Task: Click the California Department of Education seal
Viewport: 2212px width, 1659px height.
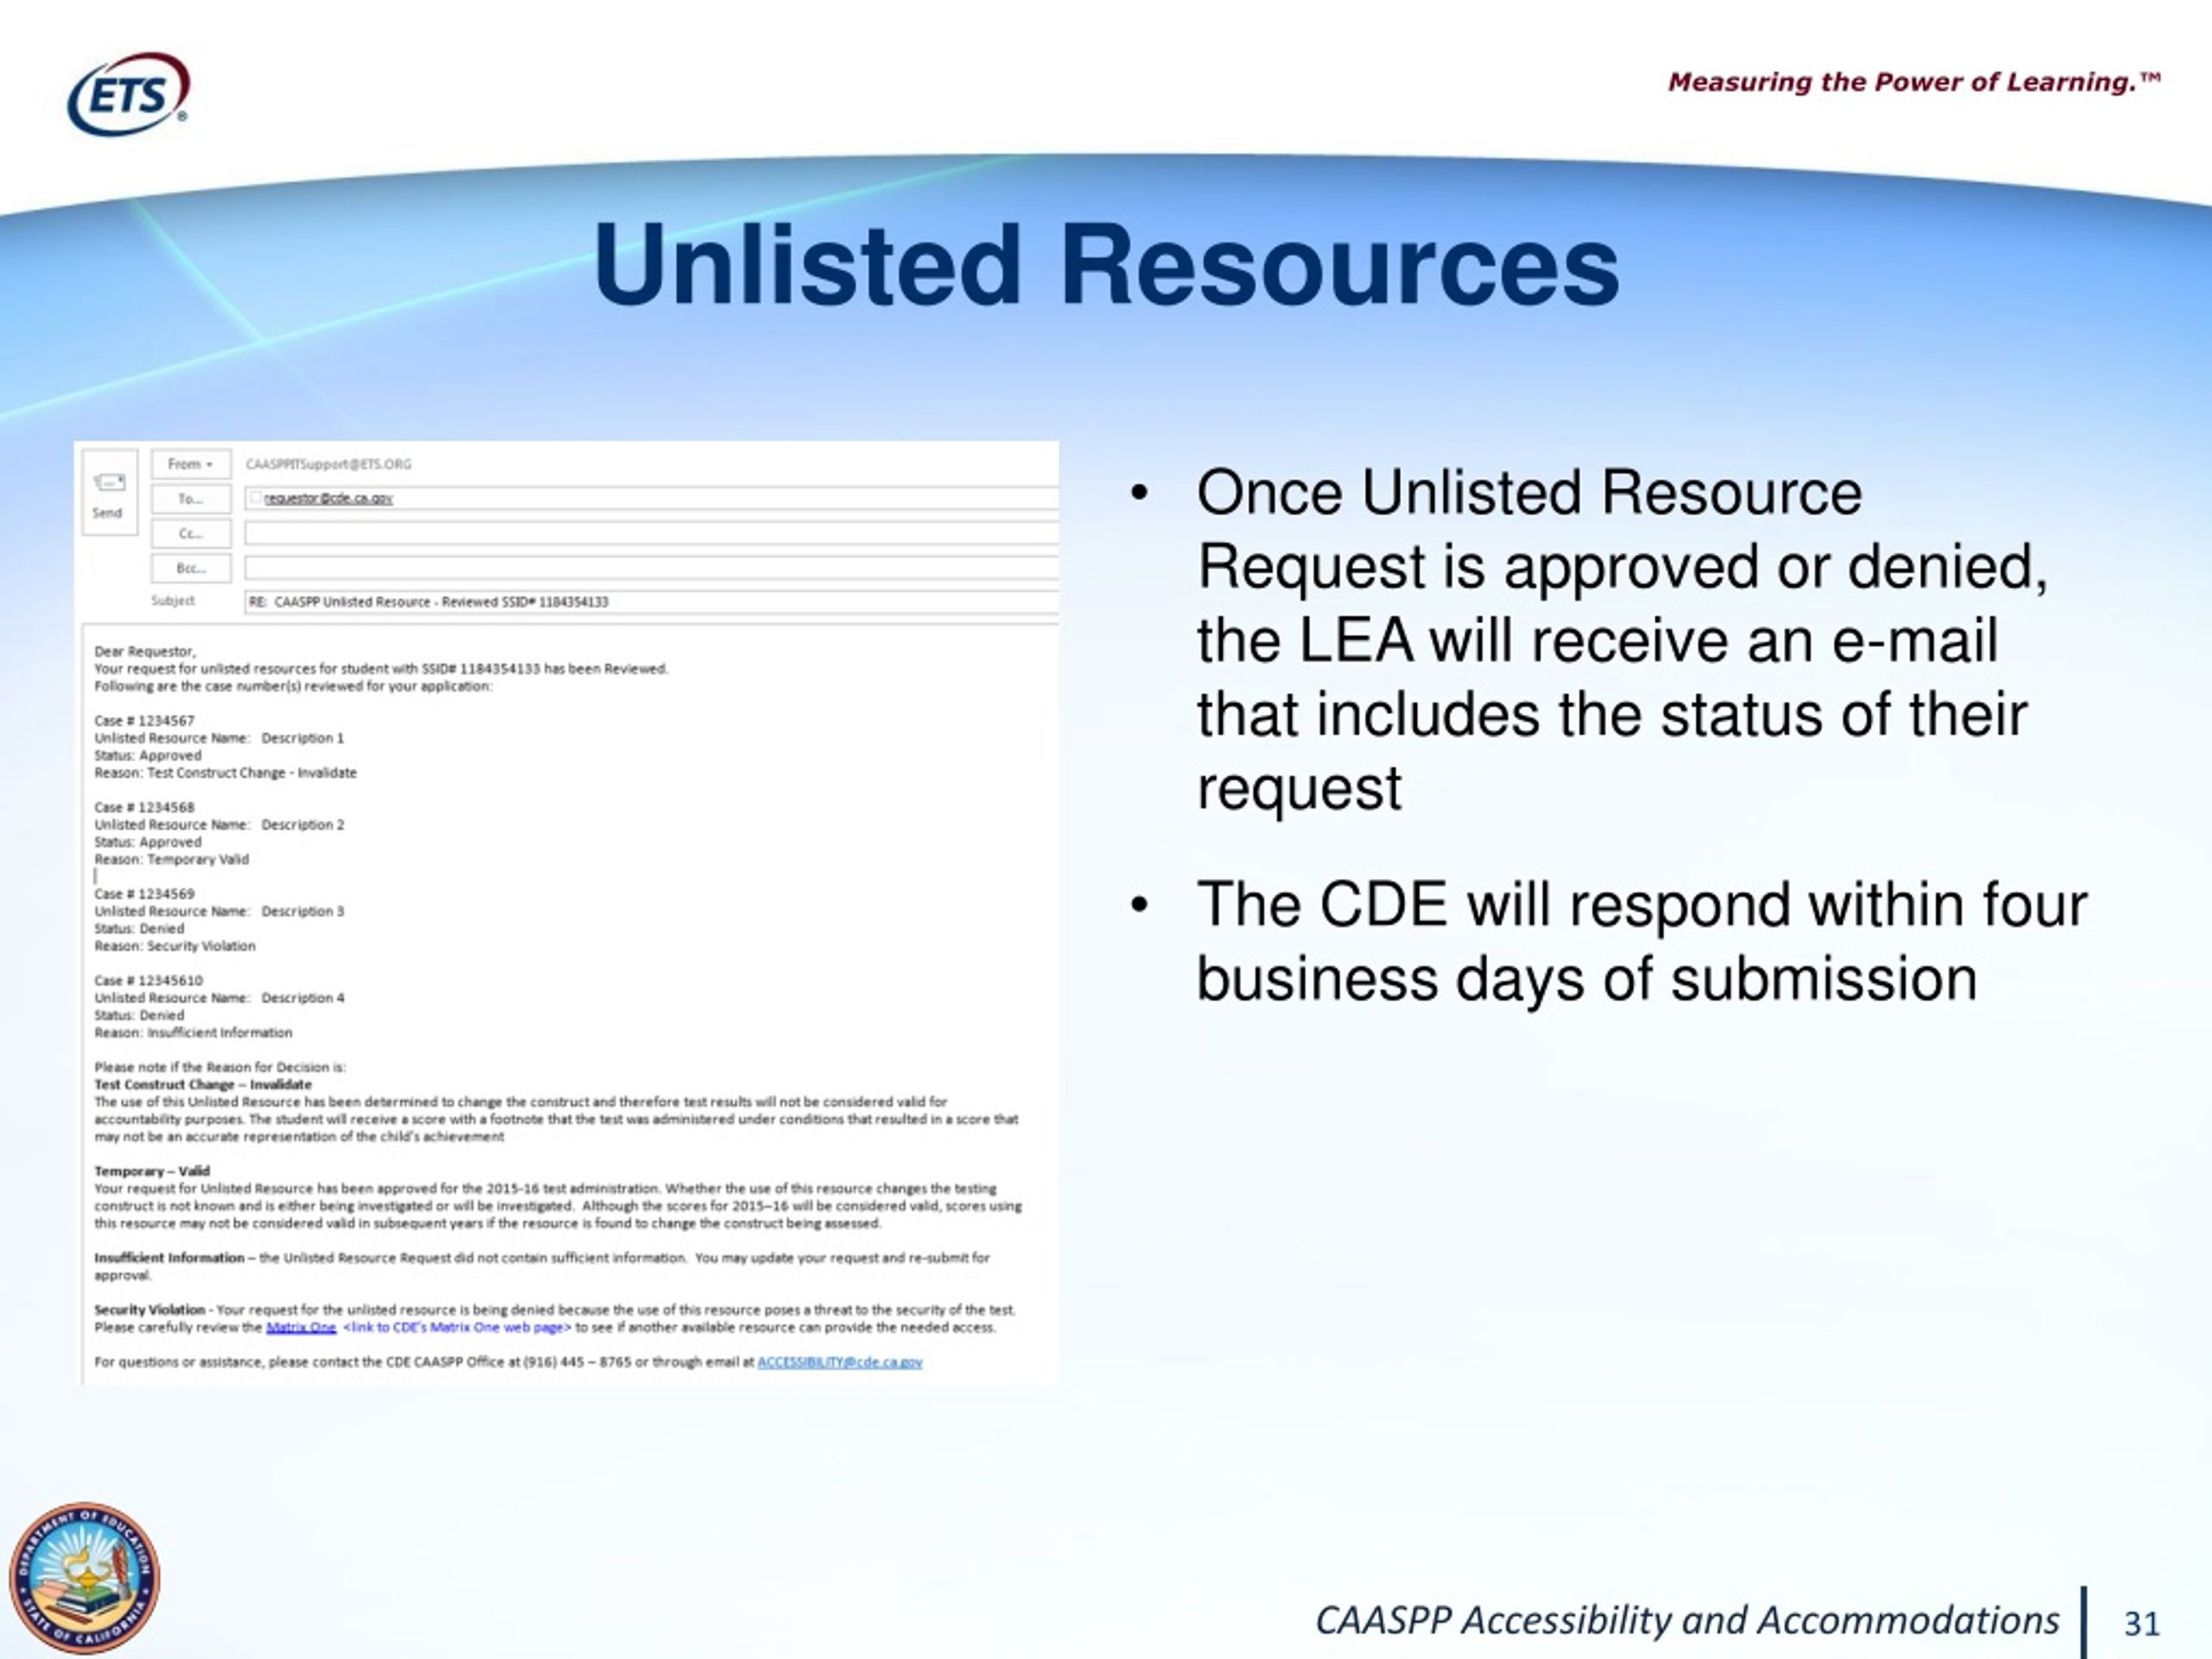Action: pos(84,1578)
